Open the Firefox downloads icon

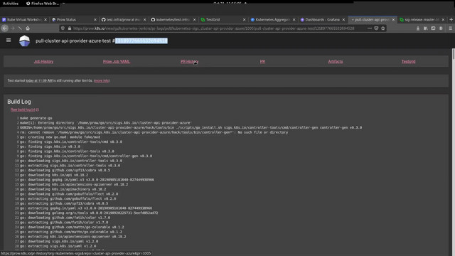click(x=418, y=28)
